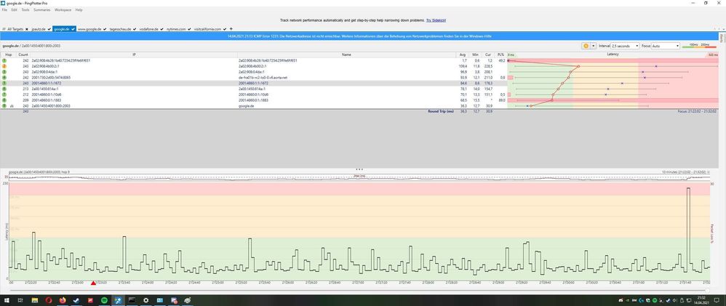Switch to the tagesschau.de tab
The image size is (726, 306).
pos(120,29)
